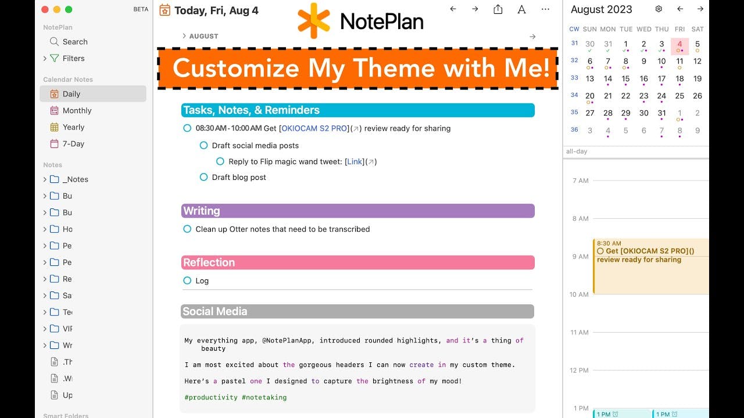Click the all-day events row

click(636, 152)
